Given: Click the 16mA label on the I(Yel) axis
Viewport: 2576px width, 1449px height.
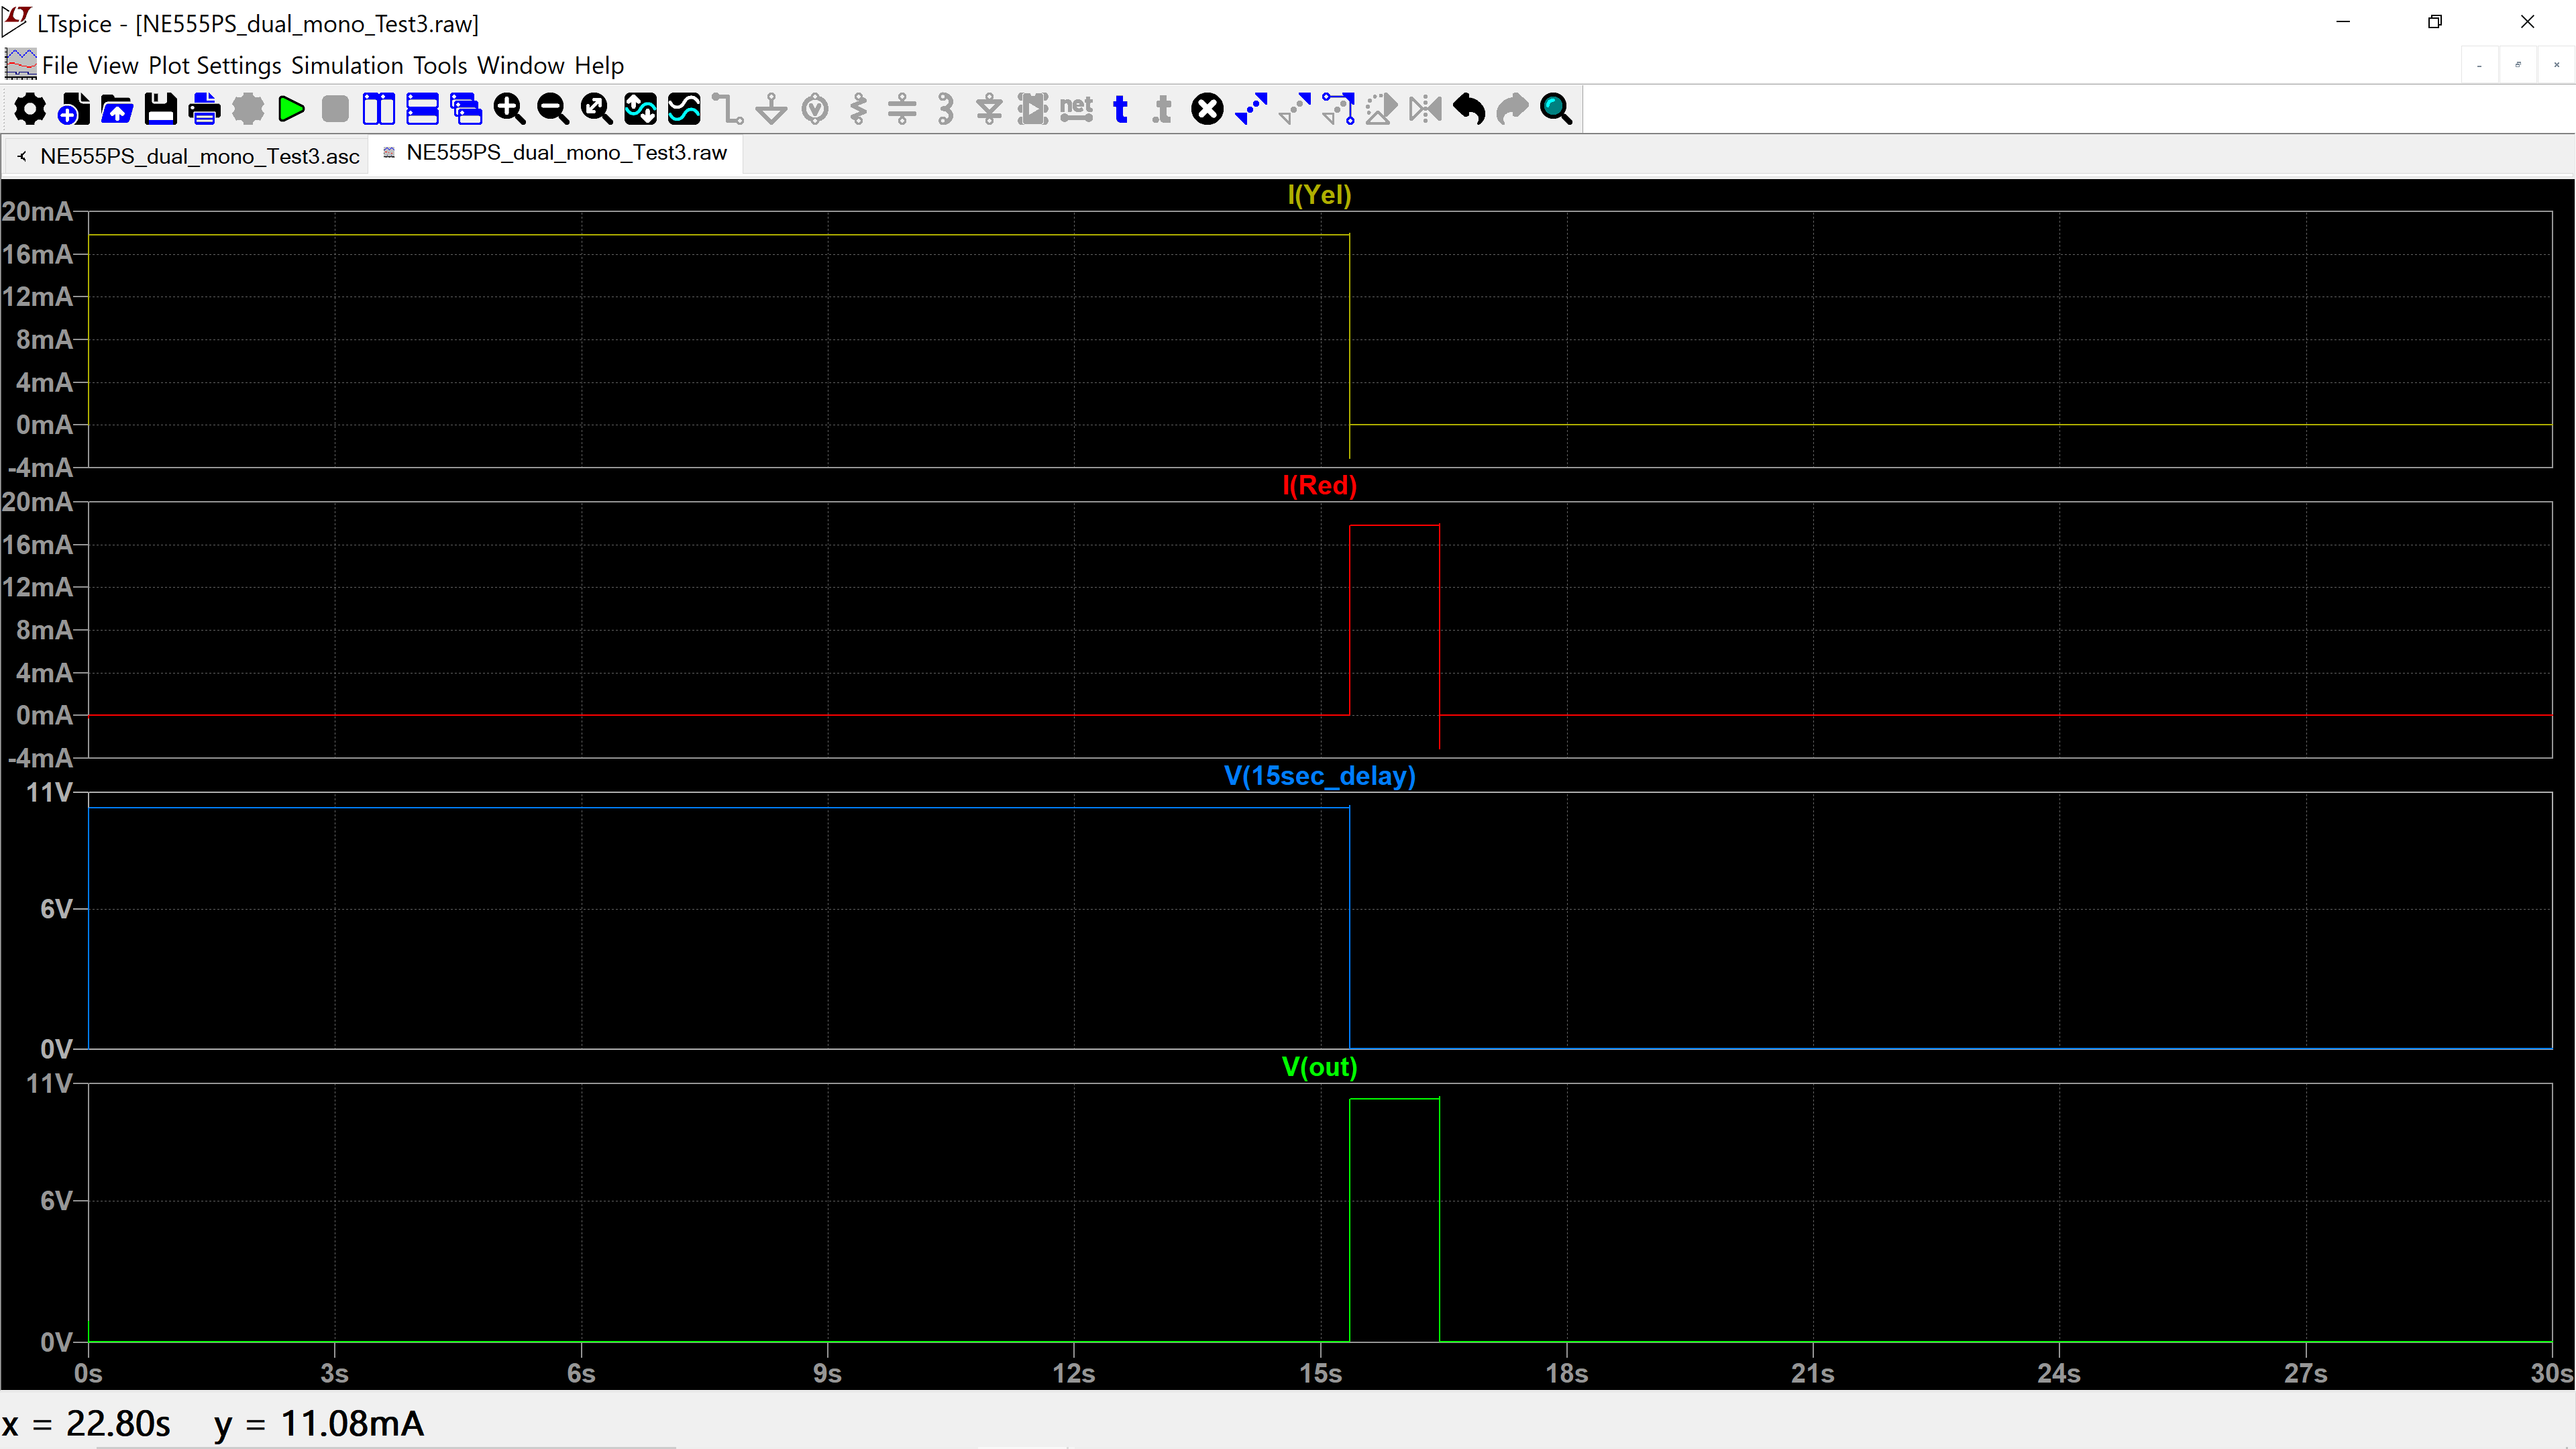Looking at the screenshot, I should click(38, 254).
